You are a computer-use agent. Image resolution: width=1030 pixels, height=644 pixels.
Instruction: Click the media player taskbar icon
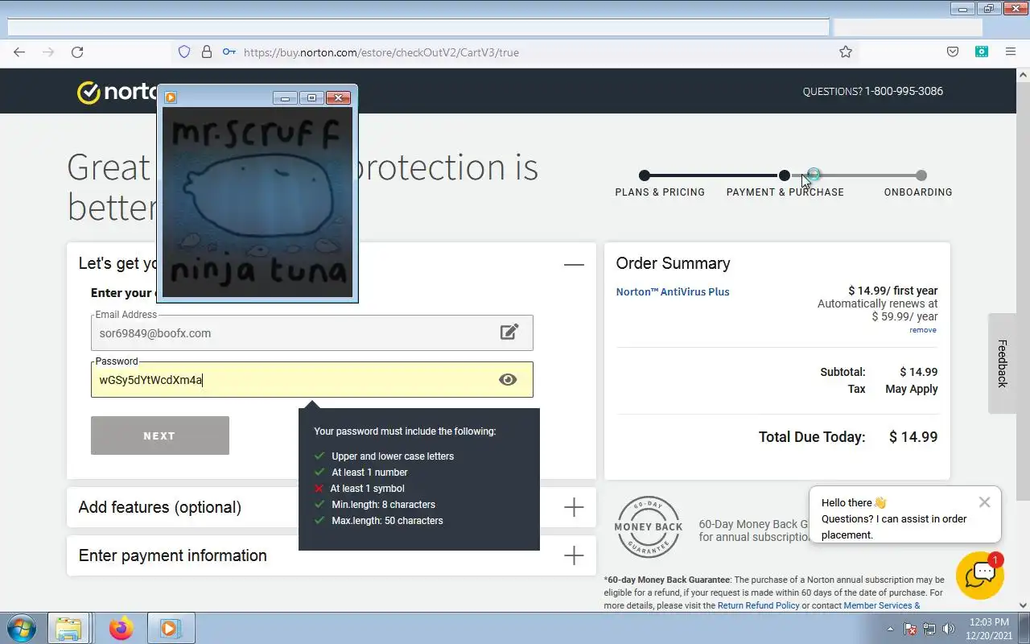tap(170, 628)
